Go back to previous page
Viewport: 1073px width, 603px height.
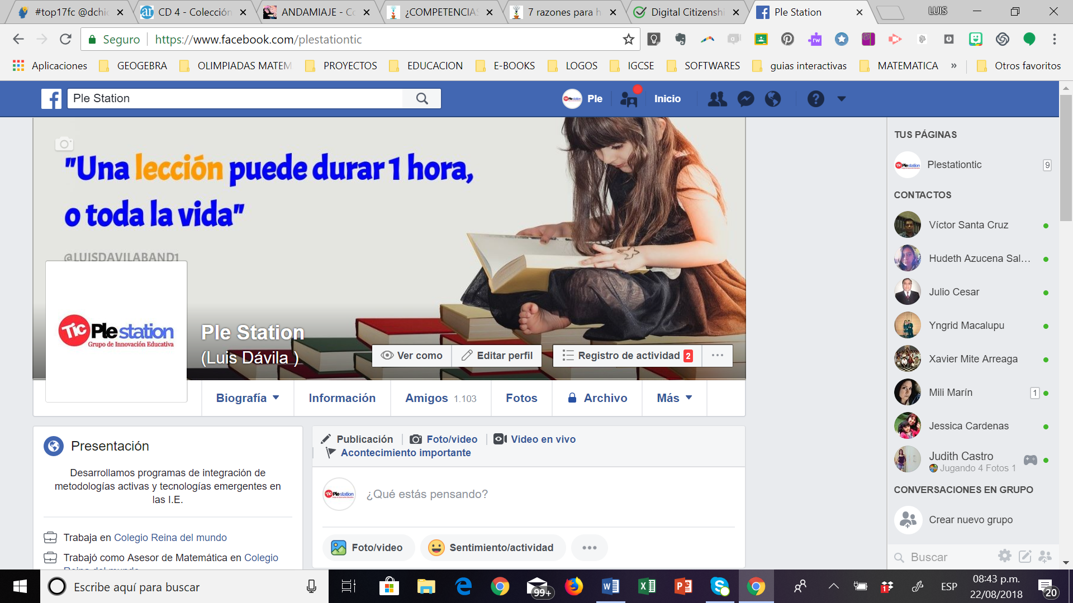point(18,39)
